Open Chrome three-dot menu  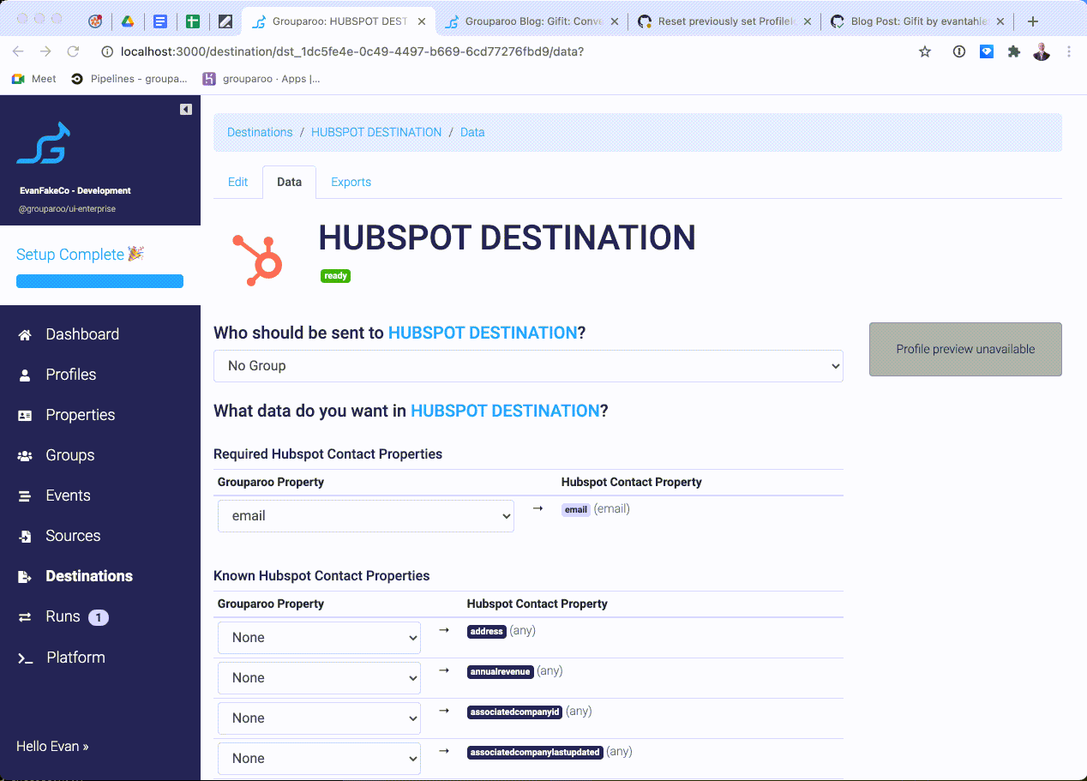click(x=1069, y=51)
